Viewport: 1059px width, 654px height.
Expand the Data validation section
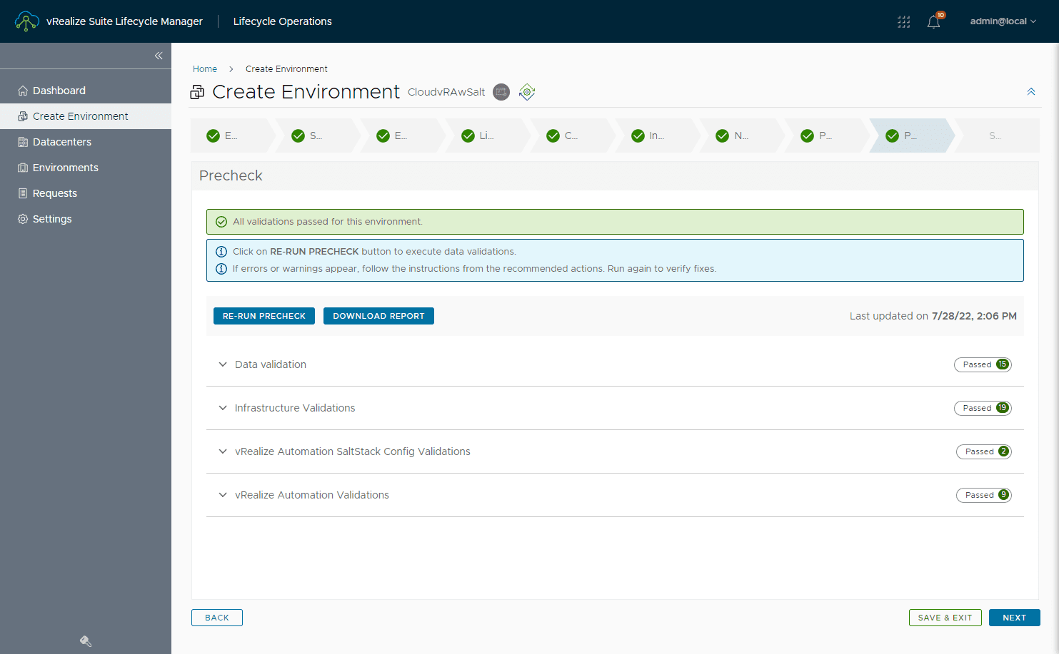point(223,364)
